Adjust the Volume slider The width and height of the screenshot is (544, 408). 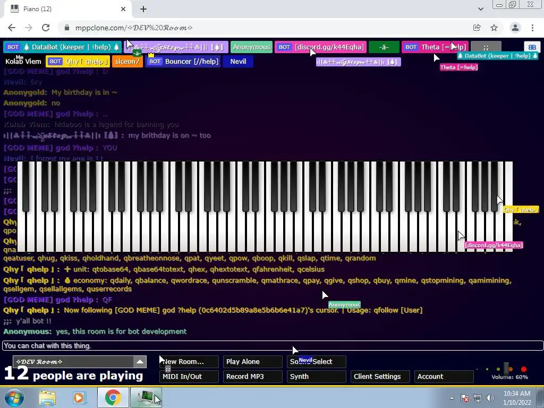click(x=507, y=369)
